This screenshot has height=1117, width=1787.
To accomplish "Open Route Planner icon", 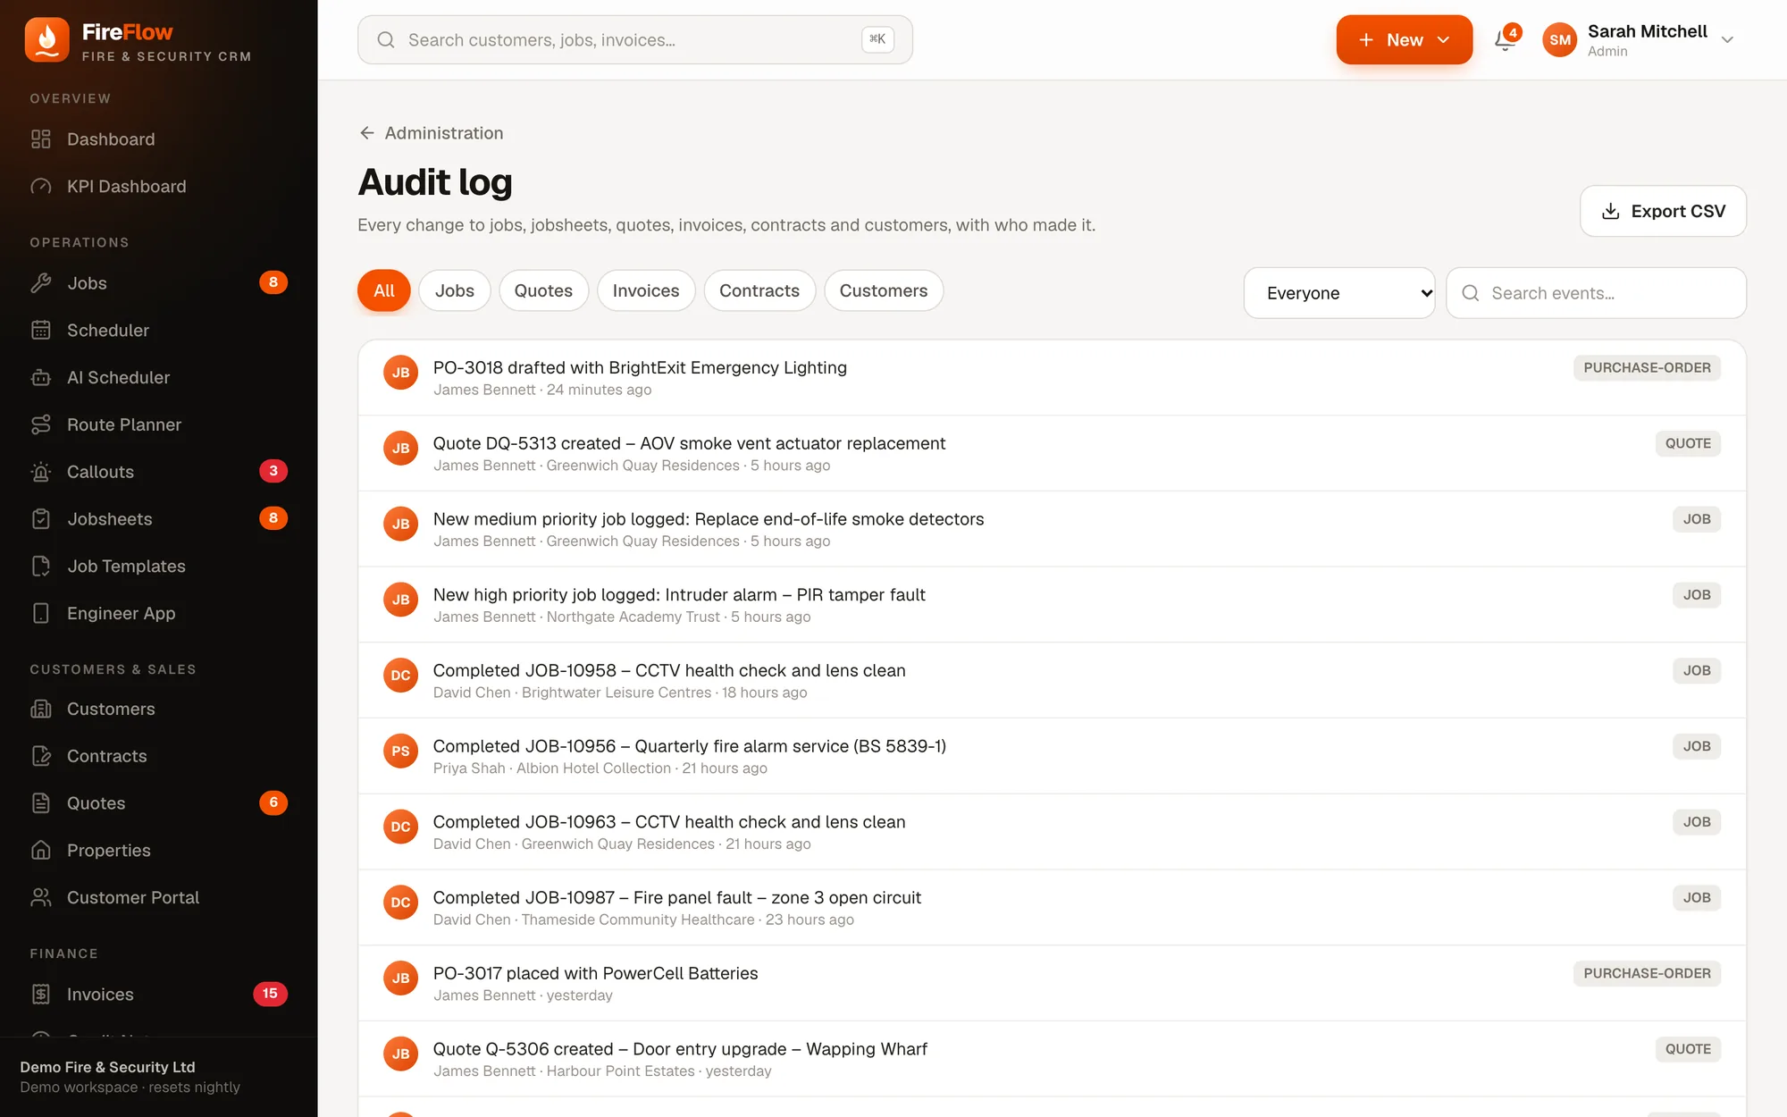I will coord(41,425).
